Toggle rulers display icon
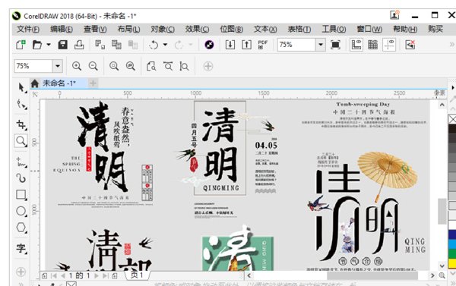456x286 pixels. click(356, 45)
